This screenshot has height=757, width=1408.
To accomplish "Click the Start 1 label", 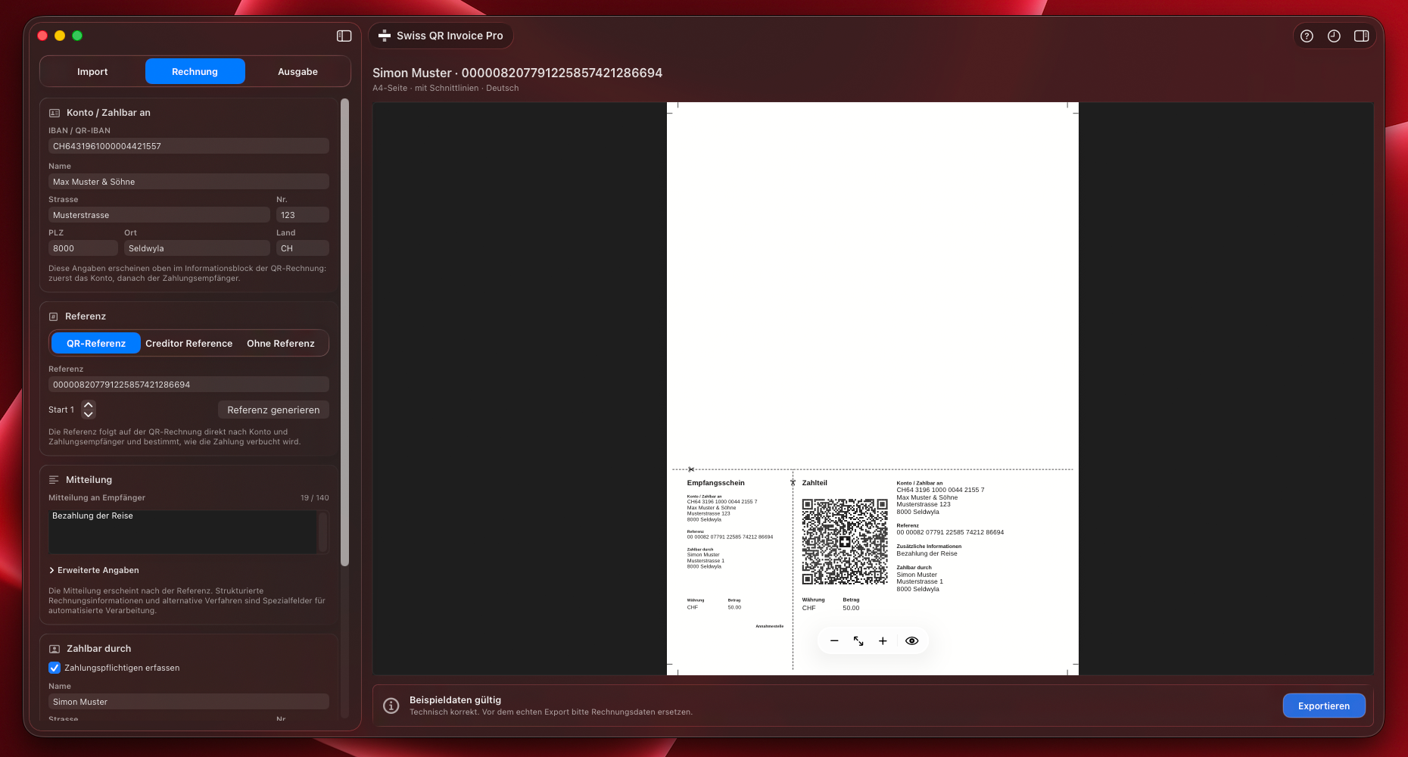I will click(61, 410).
